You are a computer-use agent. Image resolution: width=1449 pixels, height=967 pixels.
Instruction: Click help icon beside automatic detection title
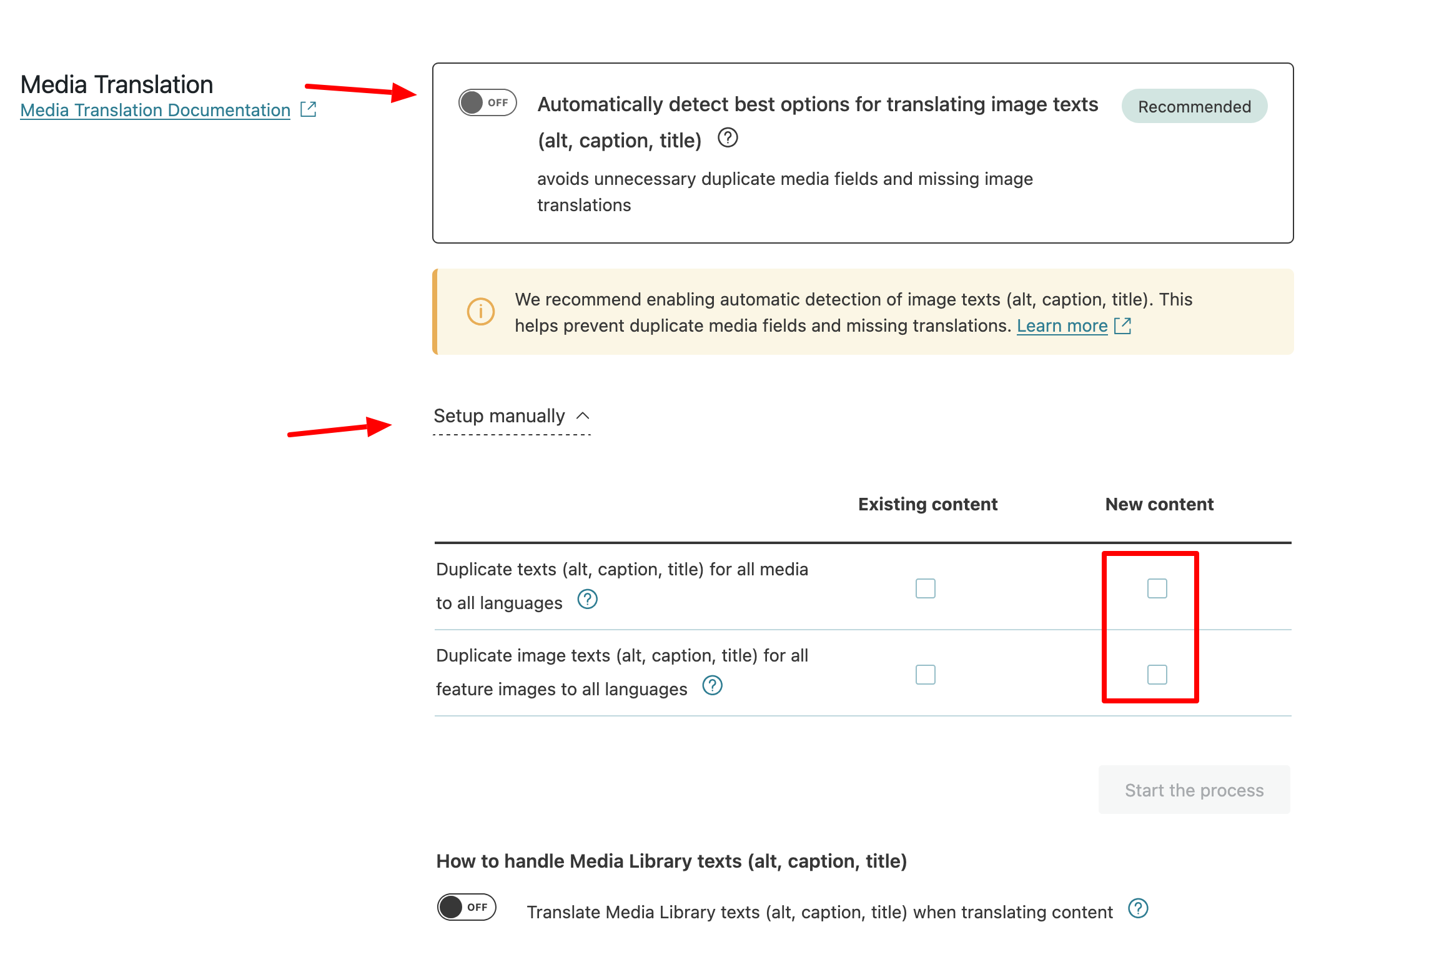point(728,137)
